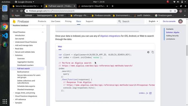Viewport: 188px width, 106px height.
Task: Click the Firebase Search field
Action: point(131,21)
